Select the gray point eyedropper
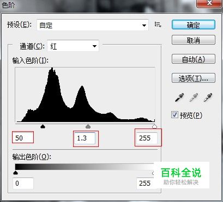 click(194, 97)
